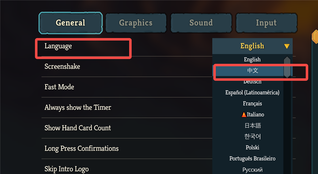Select the General tab
Viewport: 318px width, 174px height.
pos(71,23)
